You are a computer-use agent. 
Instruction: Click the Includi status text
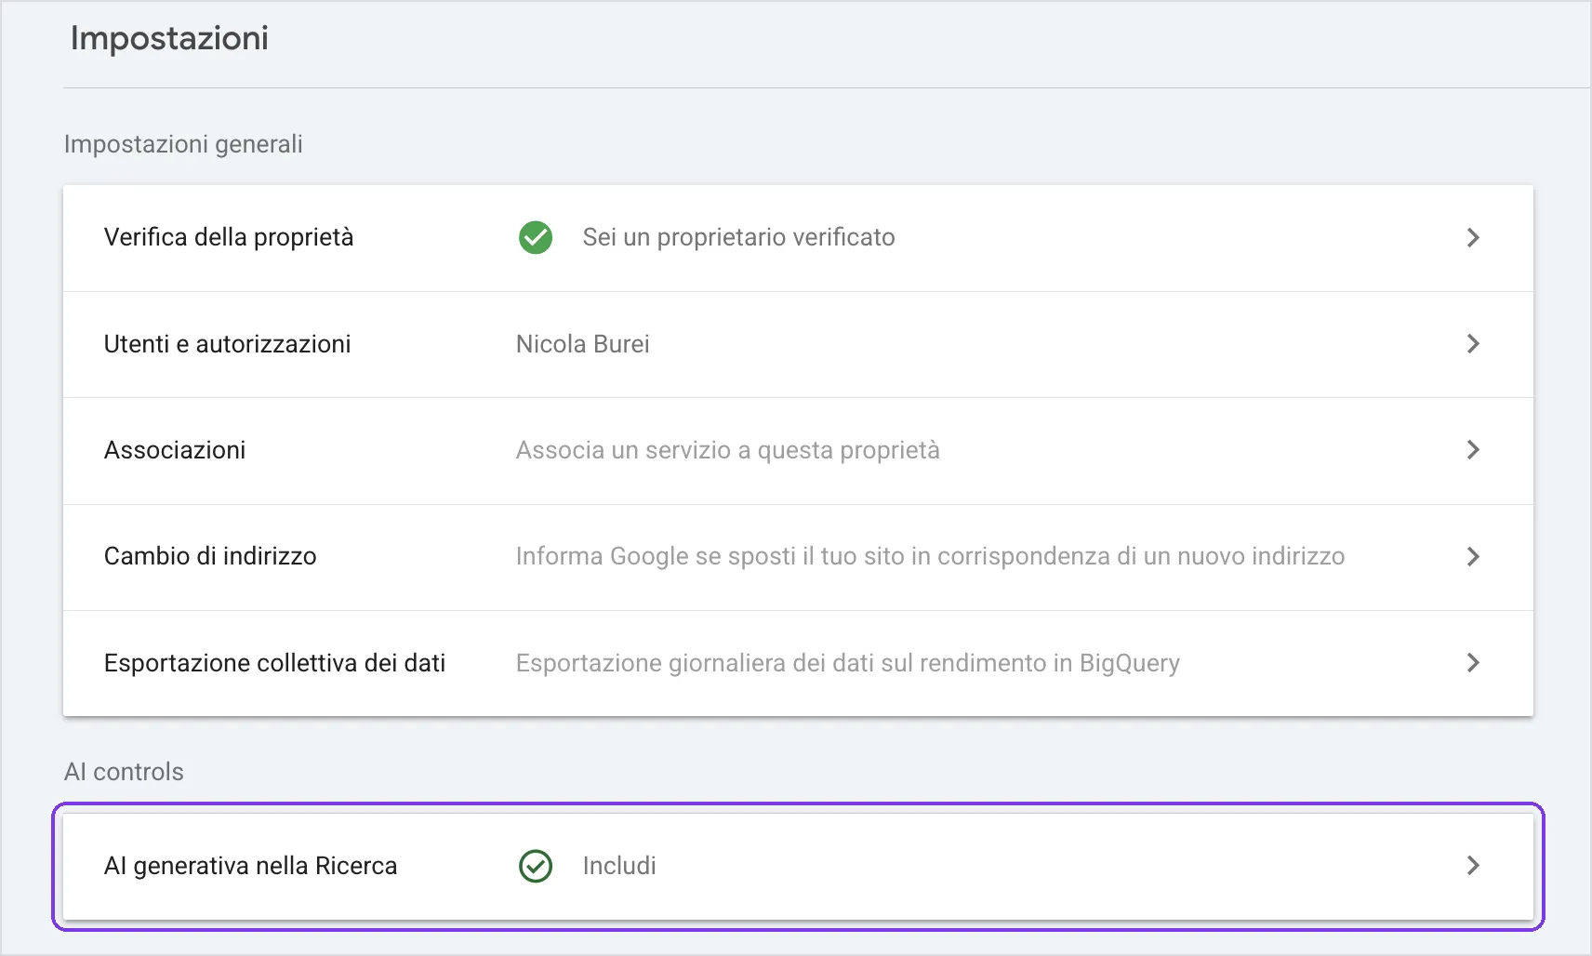point(619,866)
